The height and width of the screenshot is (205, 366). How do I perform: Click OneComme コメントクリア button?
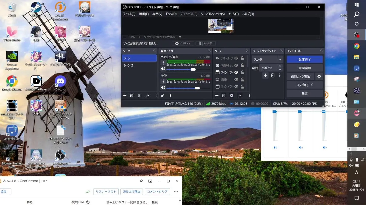coord(157,192)
